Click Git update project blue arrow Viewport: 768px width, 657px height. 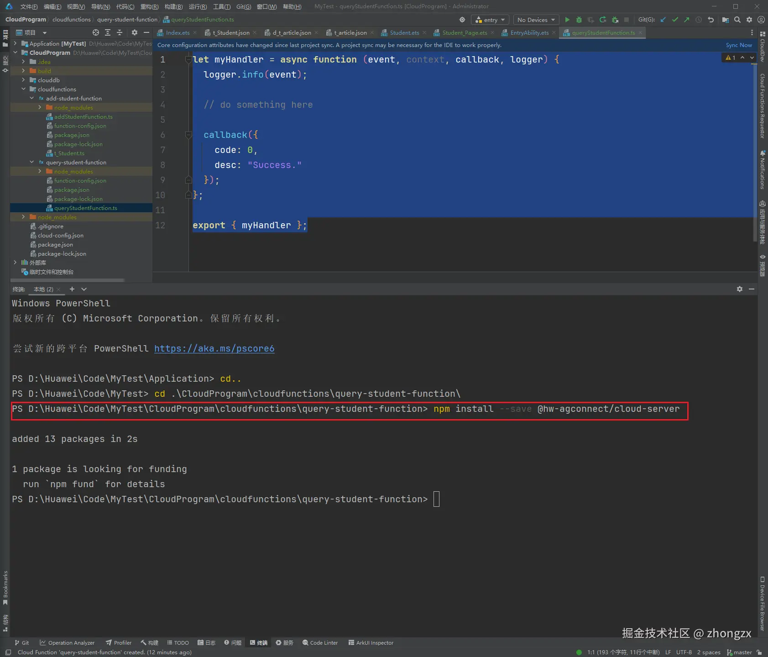(663, 20)
